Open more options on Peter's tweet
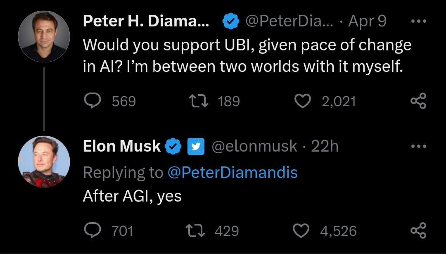This screenshot has height=254, width=446. click(x=419, y=21)
